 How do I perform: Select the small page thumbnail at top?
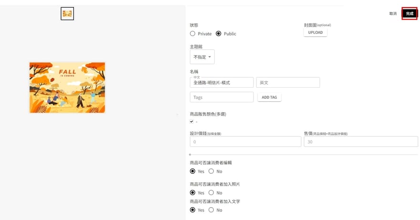tap(67, 13)
